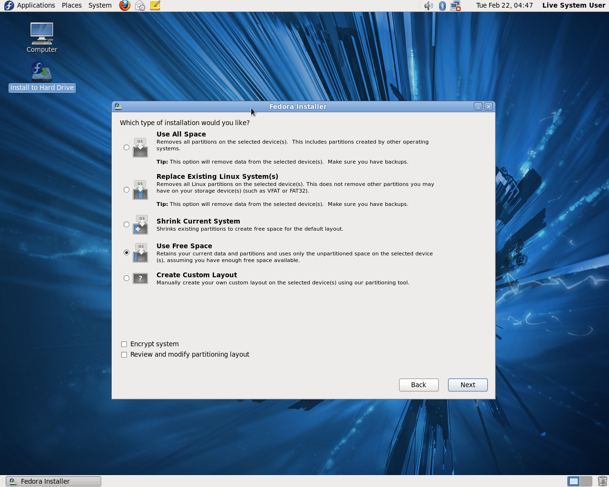Click the Shrink Current System icon
This screenshot has width=609, height=487.
coord(140,224)
